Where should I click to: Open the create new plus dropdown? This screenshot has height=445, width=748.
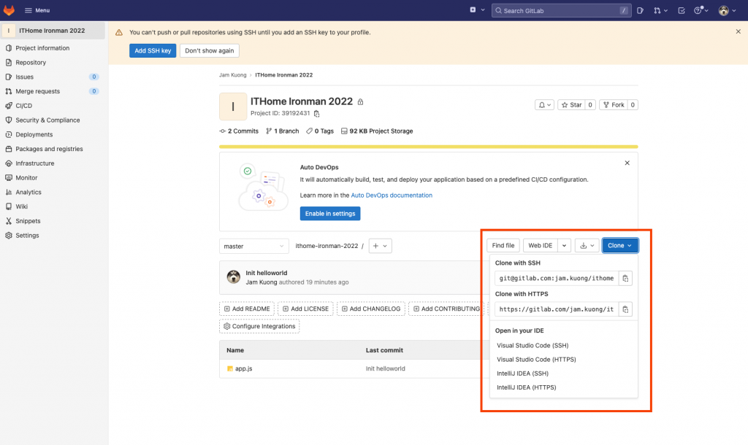point(477,10)
